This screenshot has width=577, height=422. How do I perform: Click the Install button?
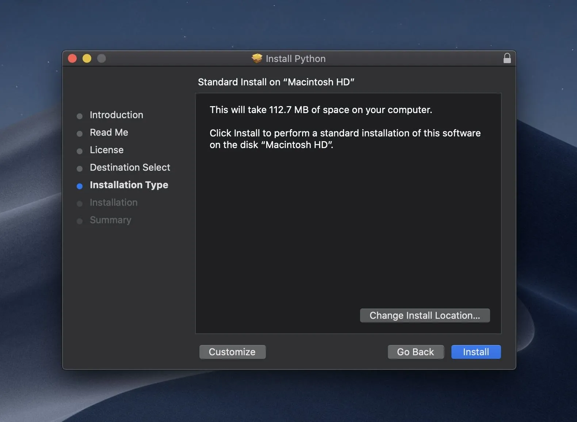coord(476,352)
